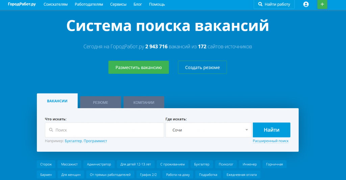Viewport: 346px width, 180px height.
Task: Select the Работа на дому tag
Action: [x=178, y=175]
